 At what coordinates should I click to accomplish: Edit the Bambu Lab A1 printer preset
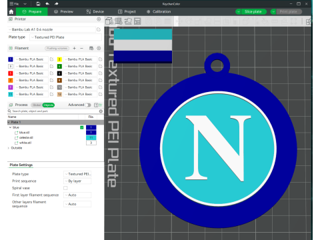pos(99,29)
